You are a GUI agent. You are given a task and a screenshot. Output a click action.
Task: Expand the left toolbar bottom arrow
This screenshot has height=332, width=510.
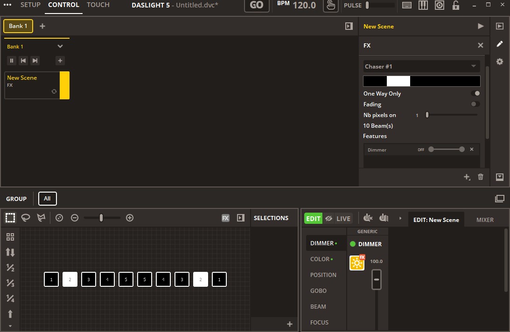[x=10, y=326]
